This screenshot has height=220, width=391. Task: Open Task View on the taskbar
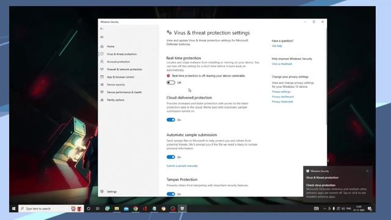tap(98, 208)
